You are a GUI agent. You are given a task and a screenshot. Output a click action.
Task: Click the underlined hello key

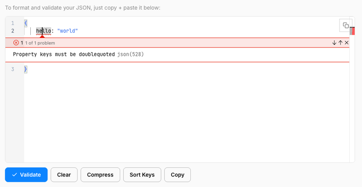[x=43, y=31]
